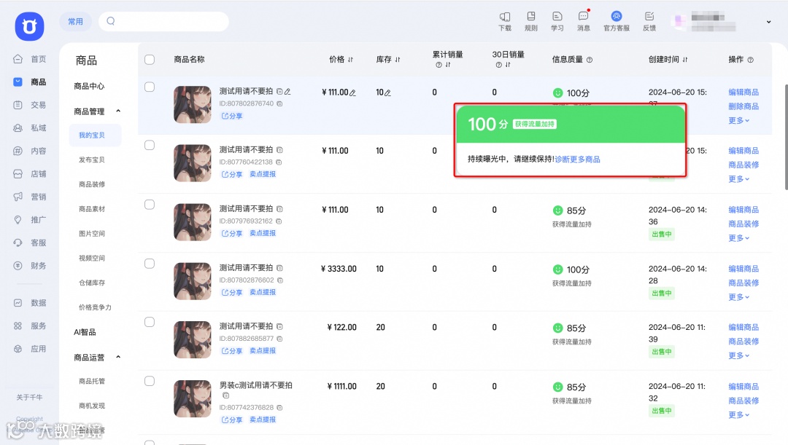Sort by 30日销量 column

(508, 66)
